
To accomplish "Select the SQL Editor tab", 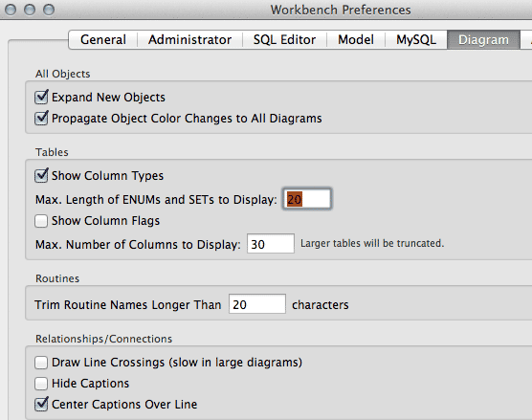I will coord(284,39).
